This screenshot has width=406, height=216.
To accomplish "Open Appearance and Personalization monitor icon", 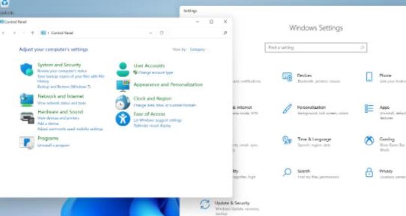I will [123, 86].
